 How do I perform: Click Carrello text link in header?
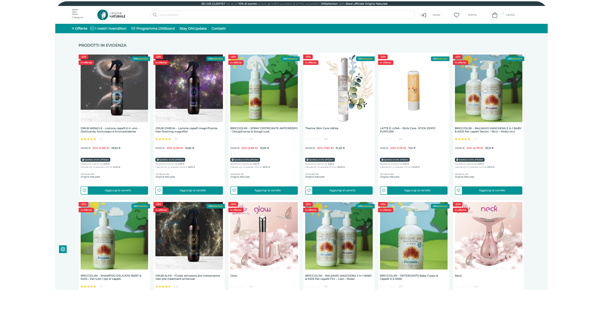tap(510, 15)
